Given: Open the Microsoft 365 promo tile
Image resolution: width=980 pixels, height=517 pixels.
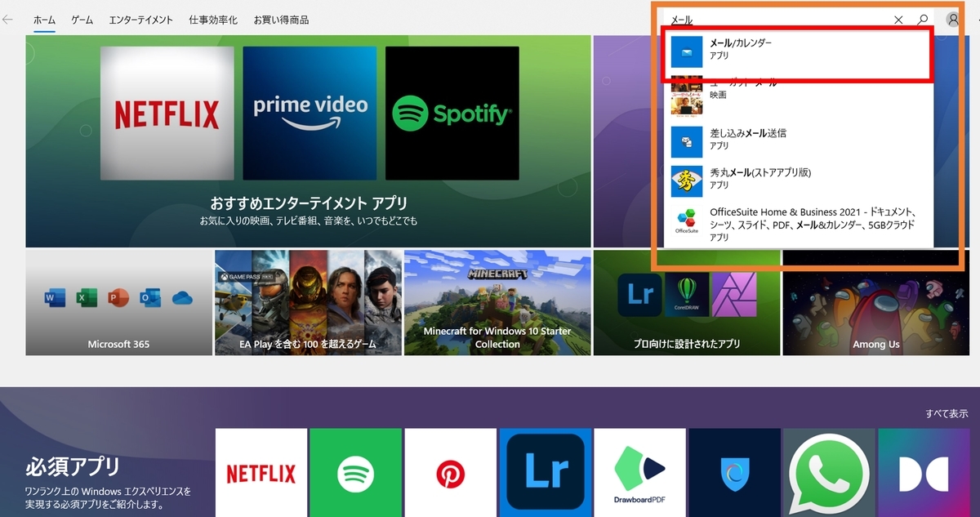Looking at the screenshot, I should [118, 303].
